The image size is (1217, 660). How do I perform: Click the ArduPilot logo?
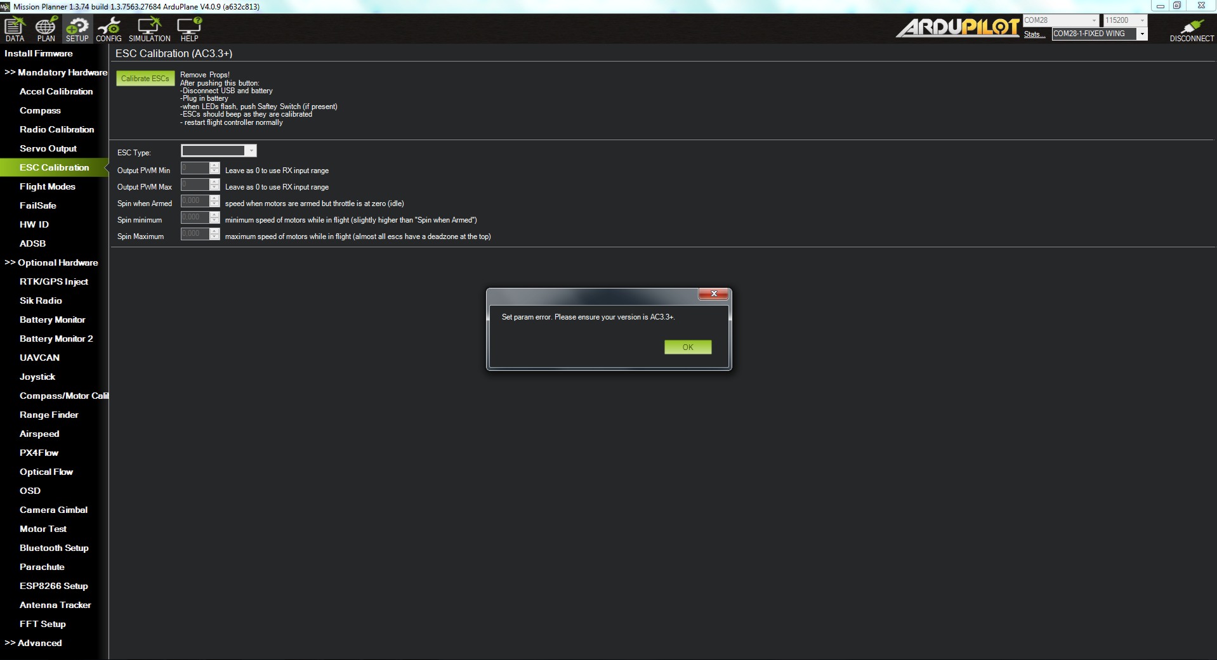[x=957, y=28]
